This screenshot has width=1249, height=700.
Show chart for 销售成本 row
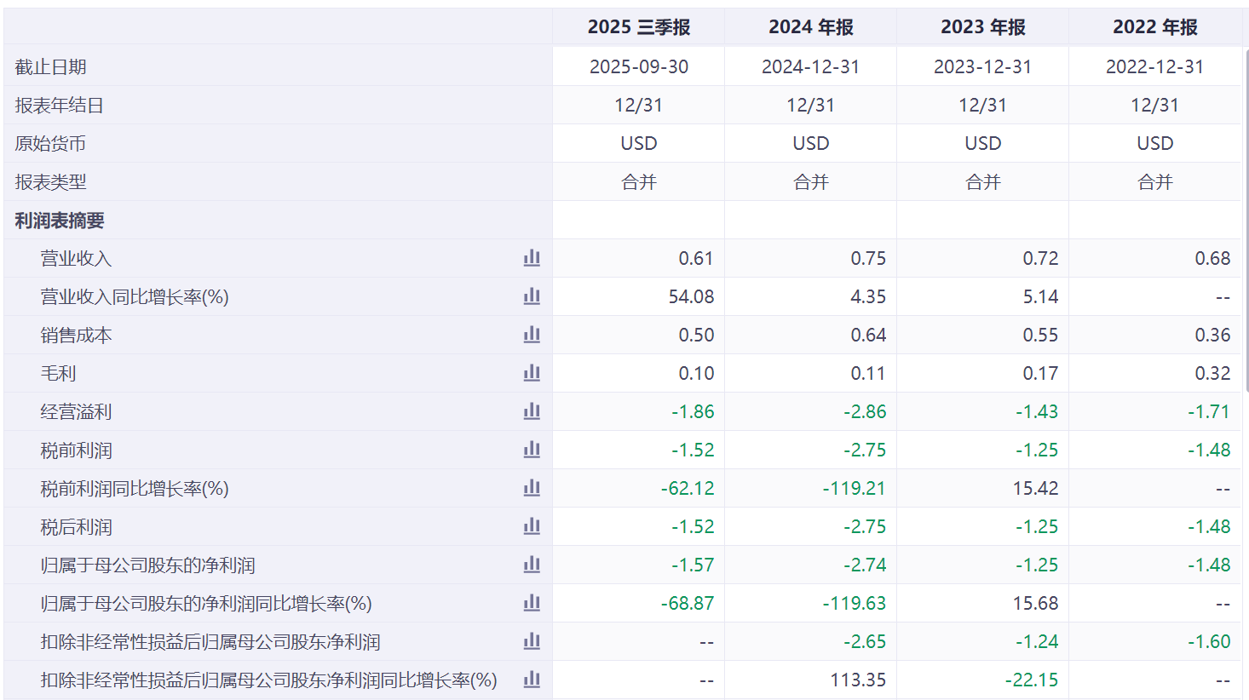[532, 335]
